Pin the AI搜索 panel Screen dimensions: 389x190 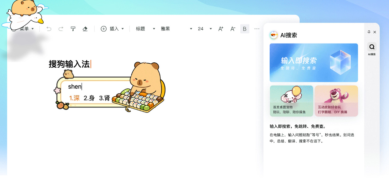coord(369,32)
